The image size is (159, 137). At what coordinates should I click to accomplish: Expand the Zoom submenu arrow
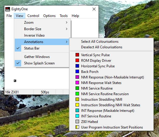[x=66, y=23]
